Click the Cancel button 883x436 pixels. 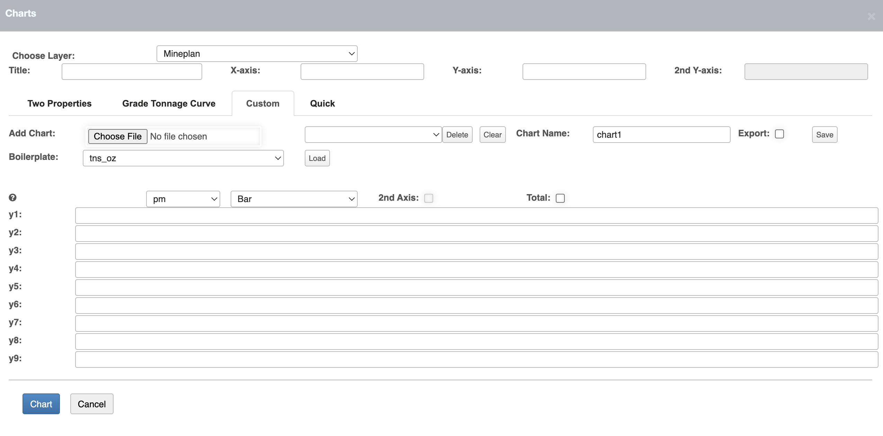91,403
